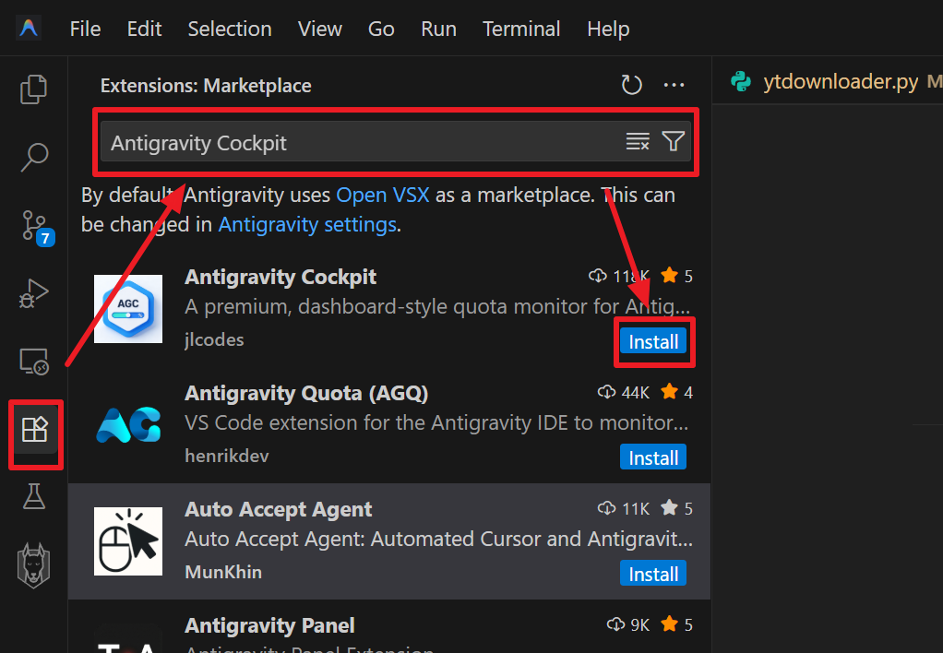Image resolution: width=943 pixels, height=653 pixels.
Task: Install the Antigravity Quota extension
Action: (x=652, y=457)
